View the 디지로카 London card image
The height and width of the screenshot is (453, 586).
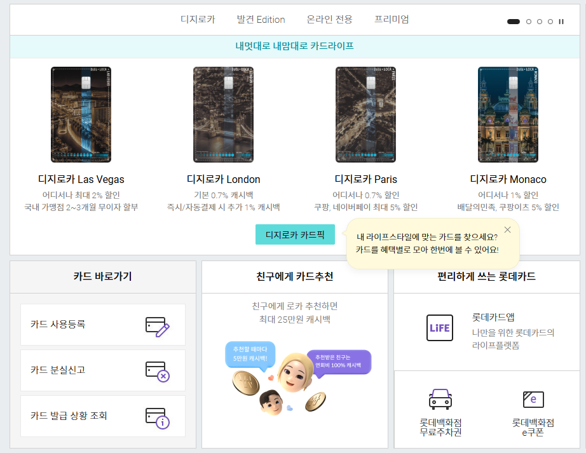pos(223,114)
